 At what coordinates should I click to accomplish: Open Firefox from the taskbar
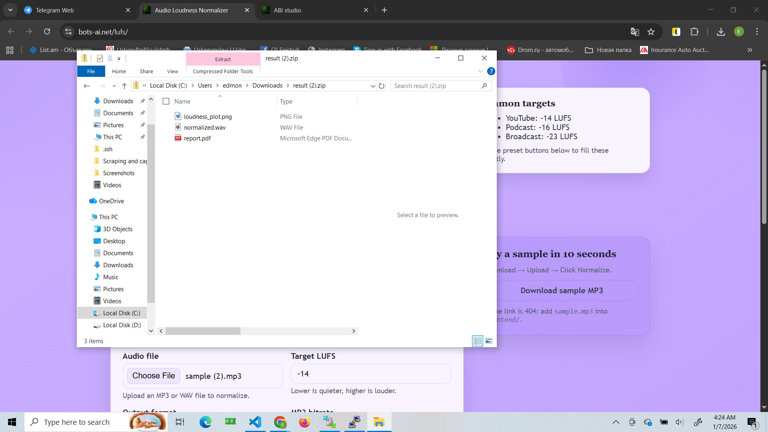click(304, 422)
